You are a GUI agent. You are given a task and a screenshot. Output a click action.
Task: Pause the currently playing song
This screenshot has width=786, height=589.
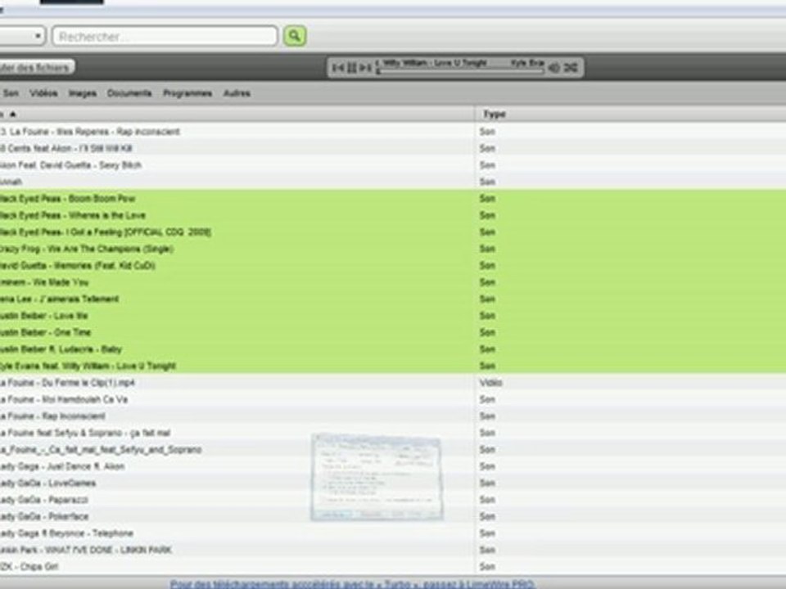(x=352, y=68)
